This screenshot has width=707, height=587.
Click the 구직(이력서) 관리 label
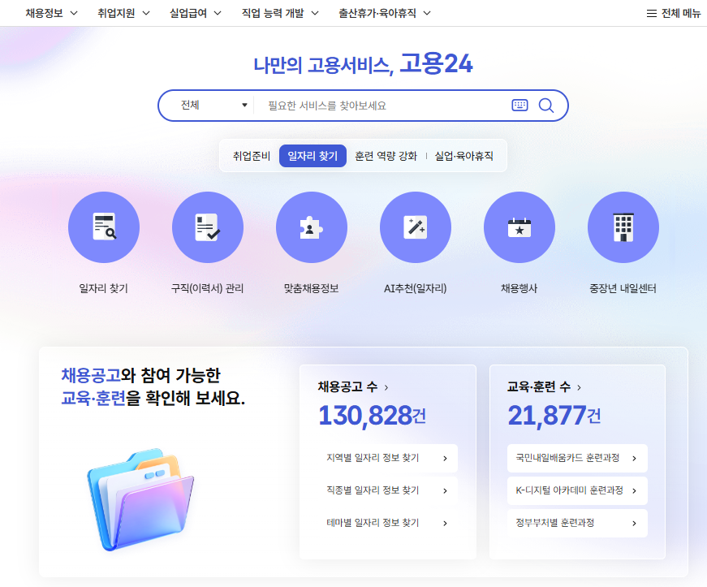point(208,288)
